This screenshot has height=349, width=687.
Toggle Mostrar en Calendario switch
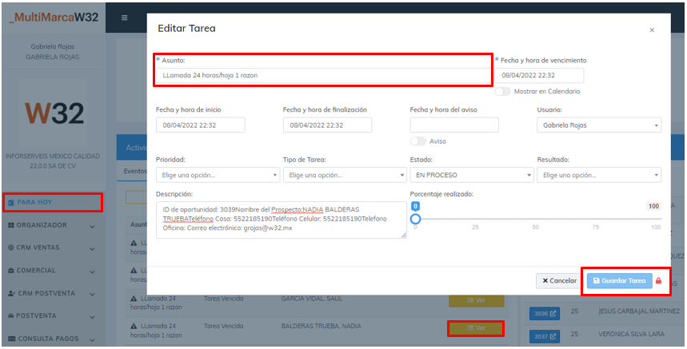(502, 91)
